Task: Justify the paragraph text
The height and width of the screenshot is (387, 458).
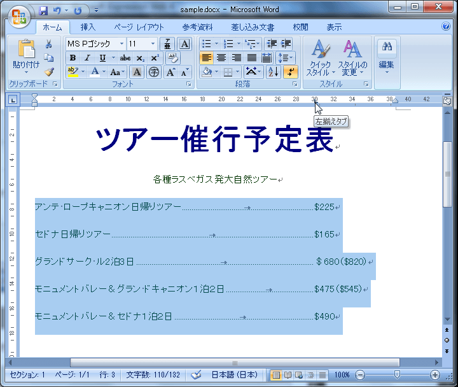Action: [x=251, y=58]
